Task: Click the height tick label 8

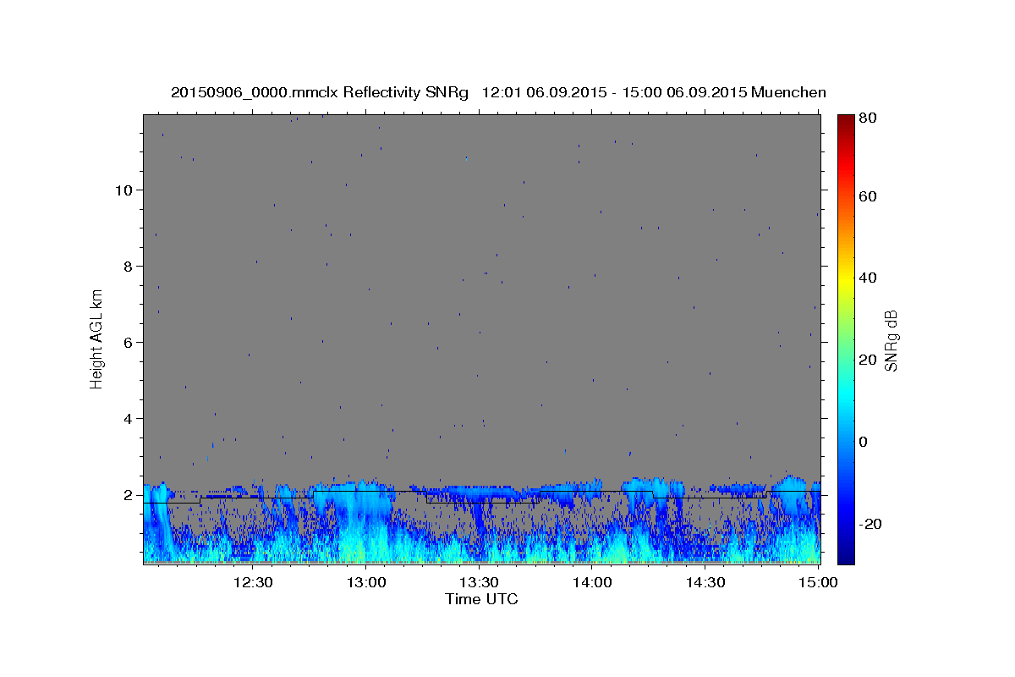Action: 128,266
